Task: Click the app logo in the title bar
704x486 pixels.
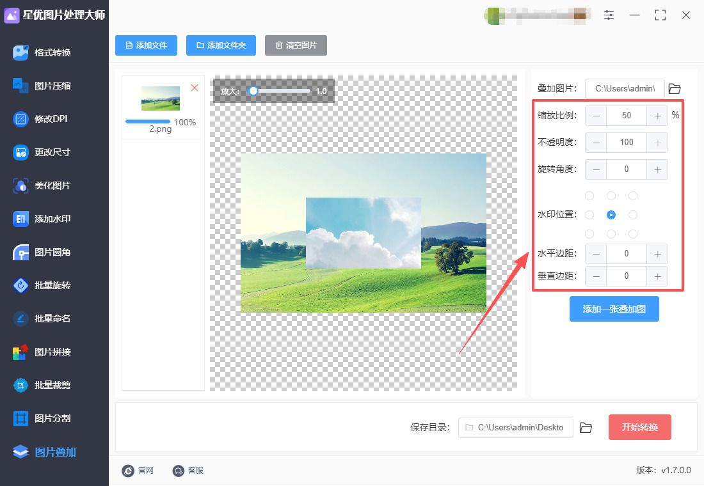Action: [x=12, y=15]
